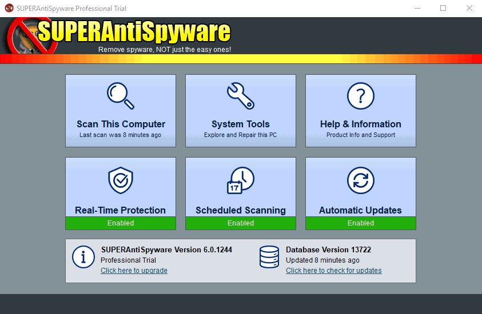Image resolution: width=482 pixels, height=314 pixels.
Task: Click the magnifying glass scan icon
Action: point(121,96)
